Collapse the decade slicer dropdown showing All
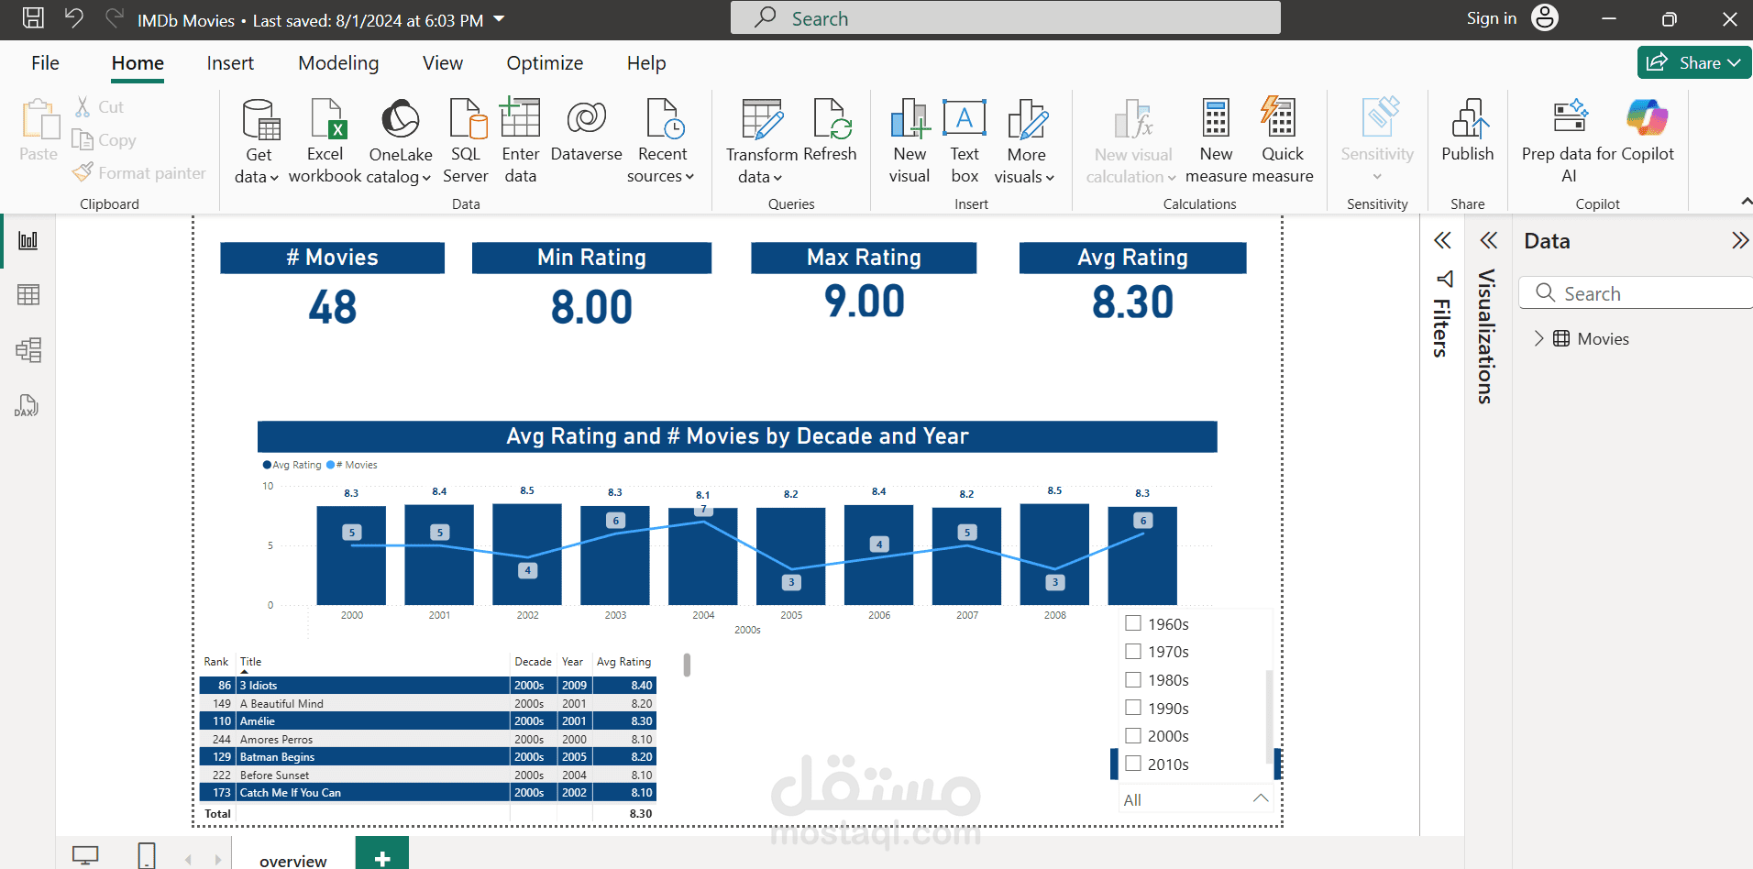 pyautogui.click(x=1261, y=798)
